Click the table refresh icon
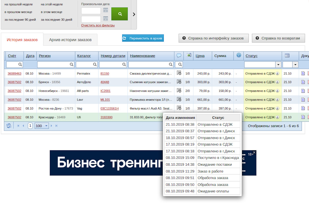 [9, 126]
